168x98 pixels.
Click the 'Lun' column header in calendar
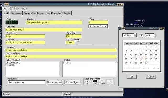tap(126, 43)
